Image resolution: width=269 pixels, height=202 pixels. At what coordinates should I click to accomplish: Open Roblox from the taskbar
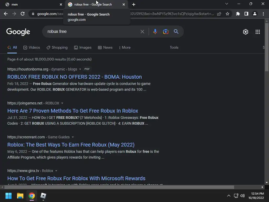click(x=43, y=196)
